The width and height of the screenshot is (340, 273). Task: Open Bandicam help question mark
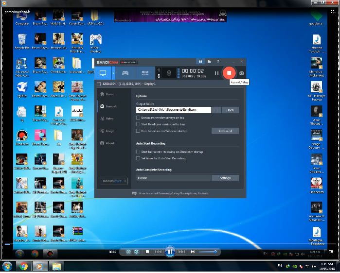point(218,62)
